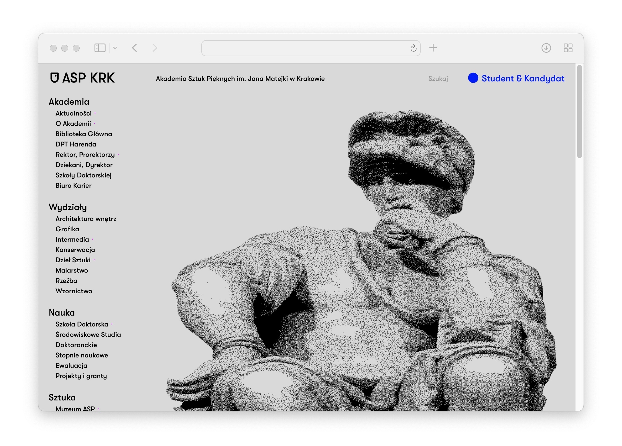The width and height of the screenshot is (622, 446).
Task: Open the Student & Kandydat link
Action: [x=523, y=78]
